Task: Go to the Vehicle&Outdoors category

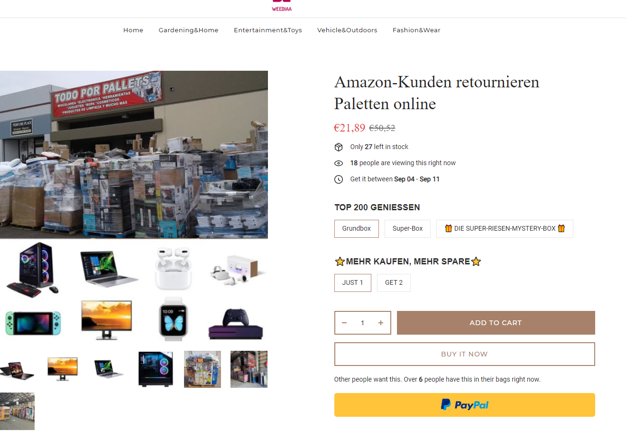Action: (x=347, y=30)
